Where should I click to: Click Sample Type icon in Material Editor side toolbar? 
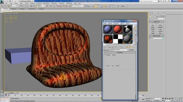tap(136, 26)
